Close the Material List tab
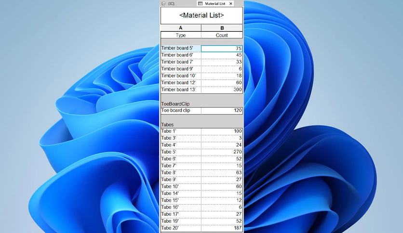 pyautogui.click(x=231, y=3)
